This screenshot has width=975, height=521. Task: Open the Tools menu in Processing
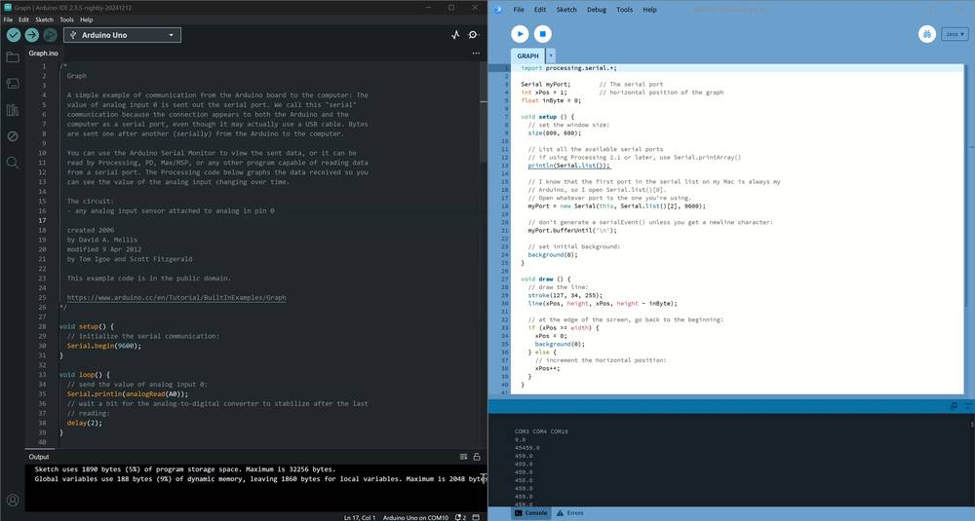[x=624, y=10]
